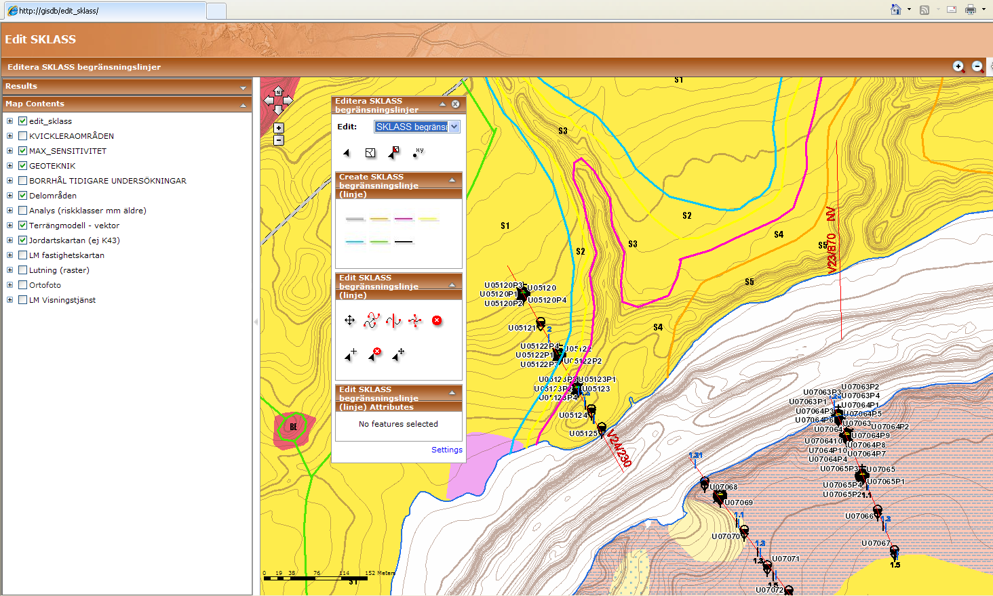The width and height of the screenshot is (993, 596).
Task: Hide the GEOTEKNIK layer
Action: pos(22,166)
